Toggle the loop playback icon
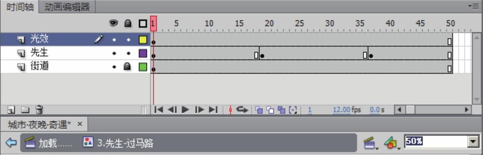Screen dimensions: 483x155 (x=243, y=109)
